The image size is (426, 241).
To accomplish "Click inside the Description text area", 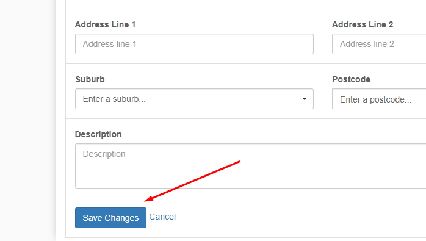I will [x=250, y=166].
